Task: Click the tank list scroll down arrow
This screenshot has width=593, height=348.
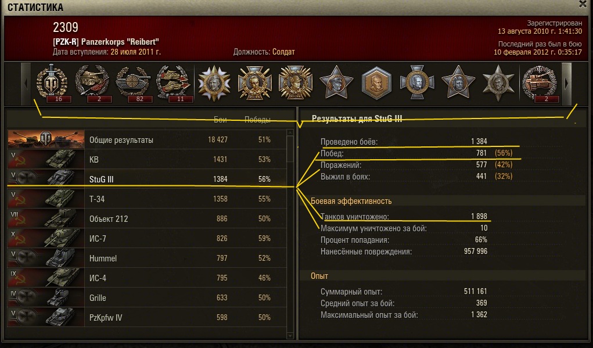Action: [290, 336]
